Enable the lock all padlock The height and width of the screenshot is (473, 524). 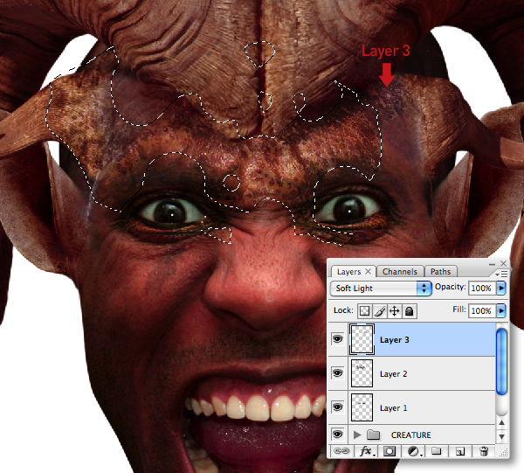click(x=410, y=311)
